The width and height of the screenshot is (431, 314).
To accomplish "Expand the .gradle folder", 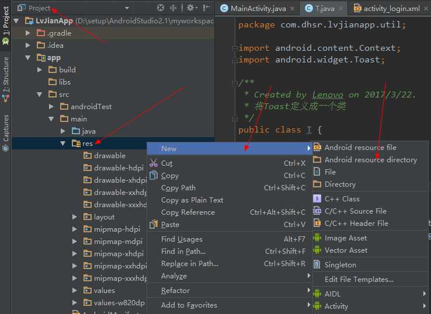I will 28,33.
